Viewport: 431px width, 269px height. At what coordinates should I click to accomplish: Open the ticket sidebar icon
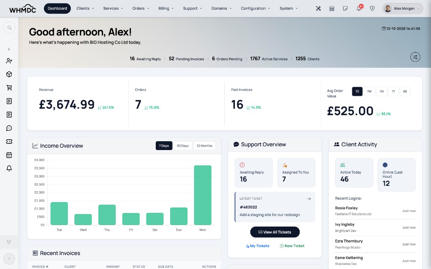pyautogui.click(x=9, y=142)
